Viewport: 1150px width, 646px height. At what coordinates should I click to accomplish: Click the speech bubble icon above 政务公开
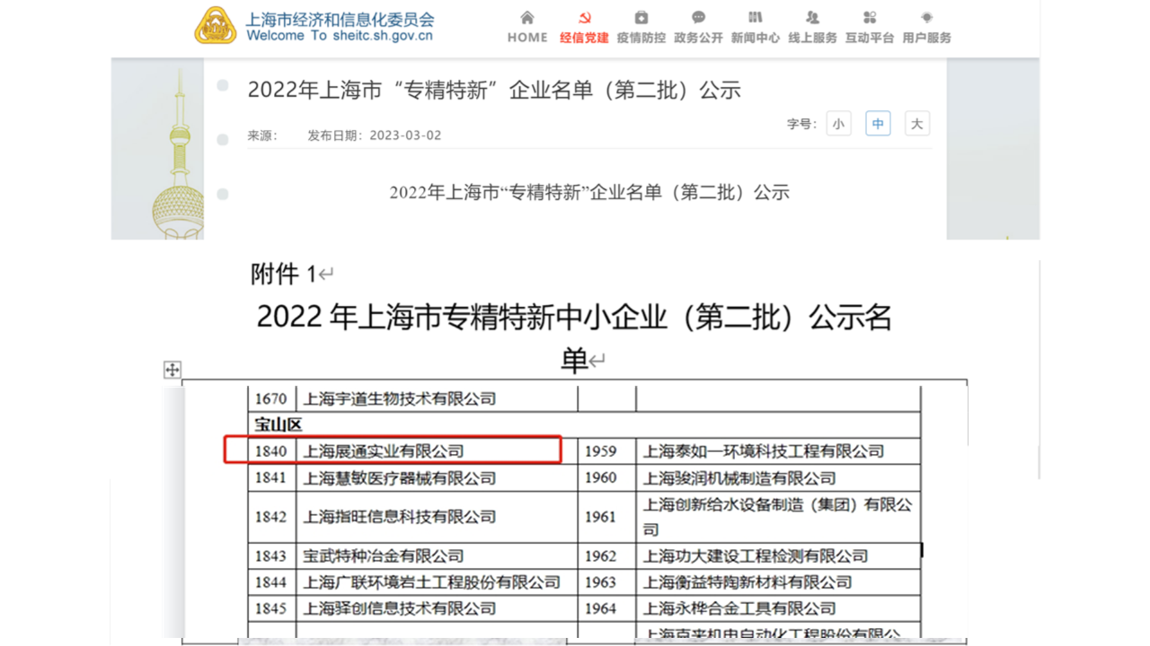pos(698,17)
